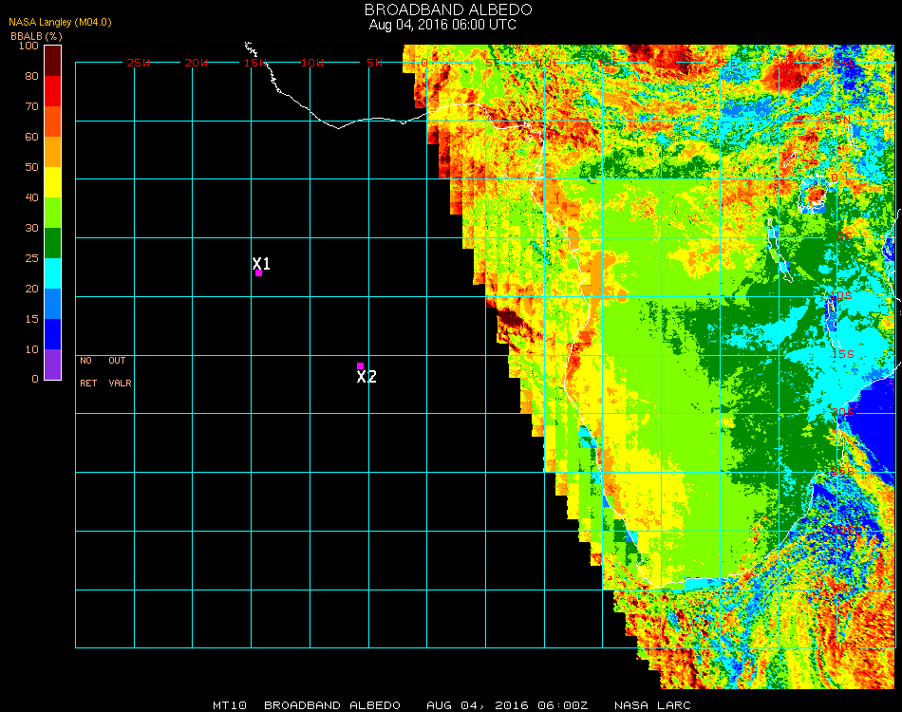902x712 pixels.
Task: Choose the yellow 40–50% legend swatch
Action: [x=52, y=182]
